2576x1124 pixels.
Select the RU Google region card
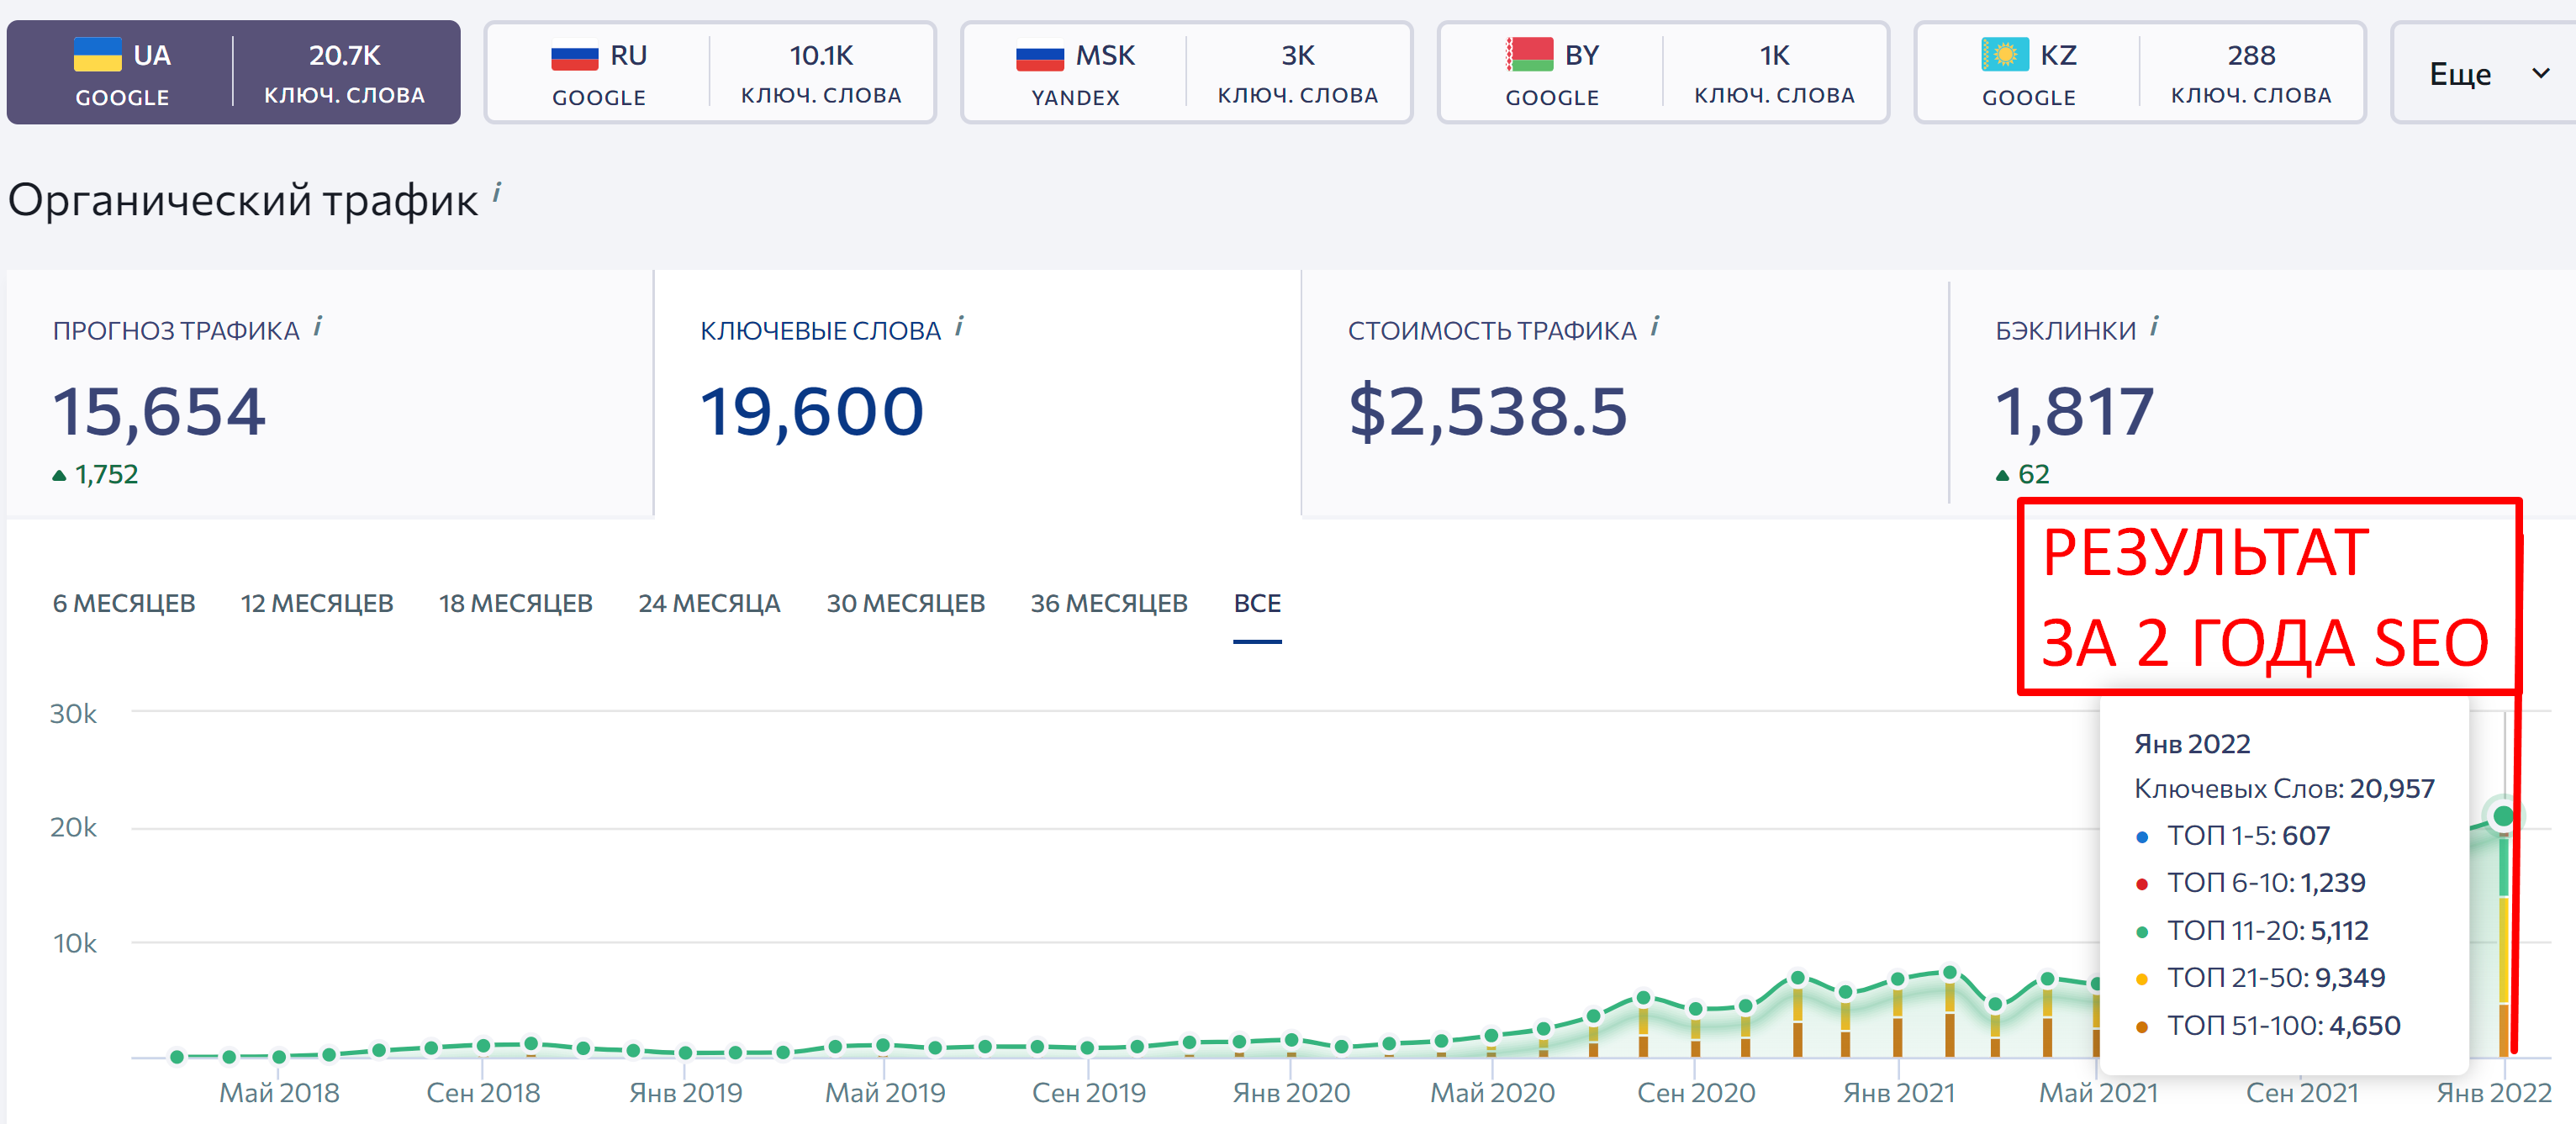(x=710, y=73)
